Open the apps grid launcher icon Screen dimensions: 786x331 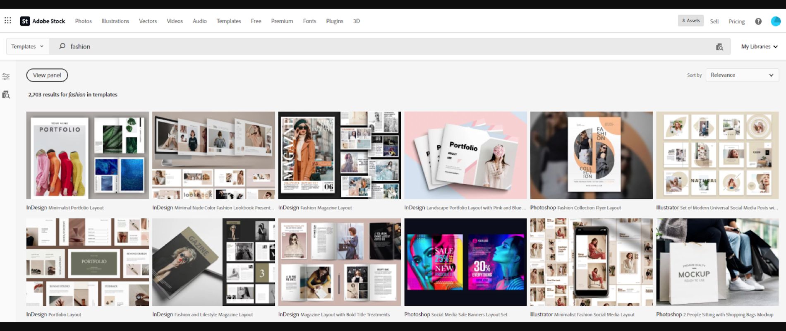click(7, 21)
